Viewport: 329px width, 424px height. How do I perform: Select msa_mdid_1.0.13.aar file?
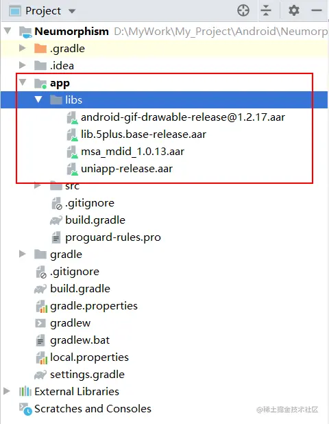(x=132, y=152)
